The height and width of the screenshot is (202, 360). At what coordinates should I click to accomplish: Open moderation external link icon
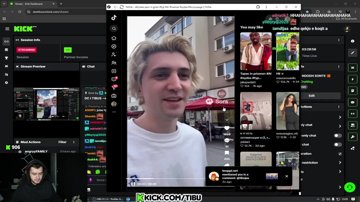coord(340,154)
